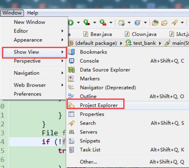189x168 pixels.
Task: Click the blue S new-servlet toolbar icon
Action: coord(138,23)
